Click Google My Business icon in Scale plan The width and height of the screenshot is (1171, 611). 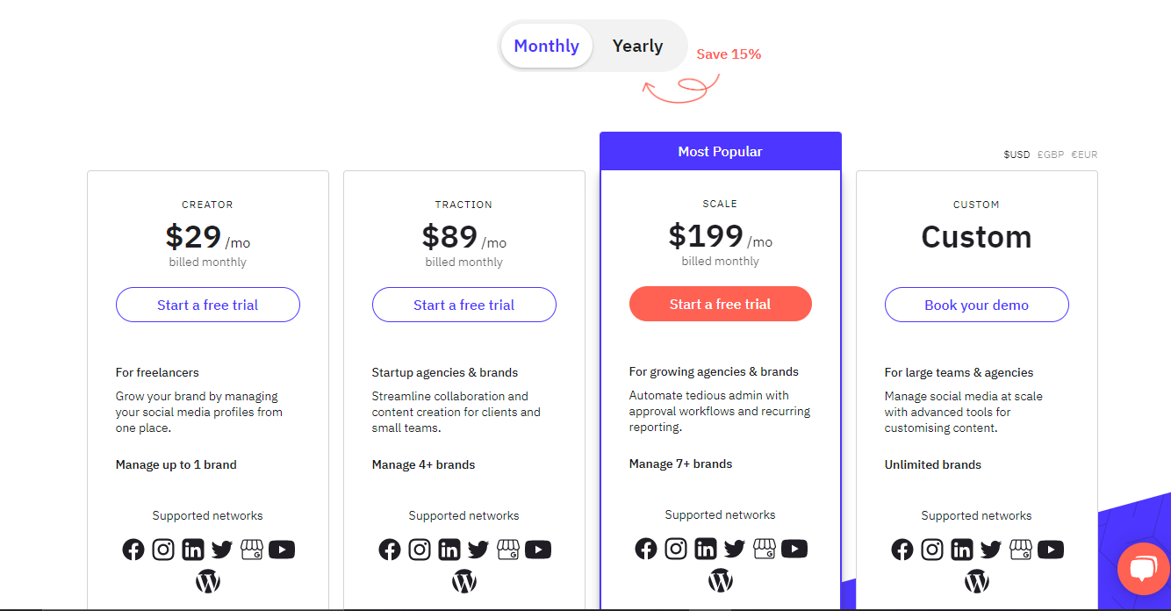pos(765,550)
